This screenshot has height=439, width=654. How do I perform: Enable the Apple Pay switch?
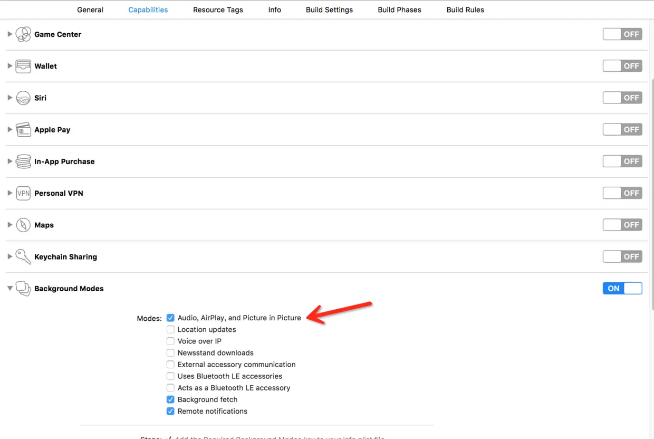622,129
